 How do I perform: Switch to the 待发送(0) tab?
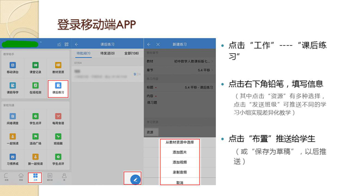[x=108, y=53]
